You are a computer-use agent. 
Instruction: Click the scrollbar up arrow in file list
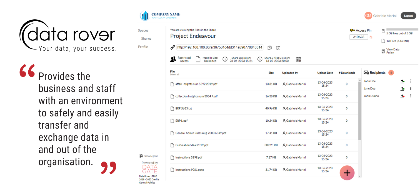click(360, 80)
